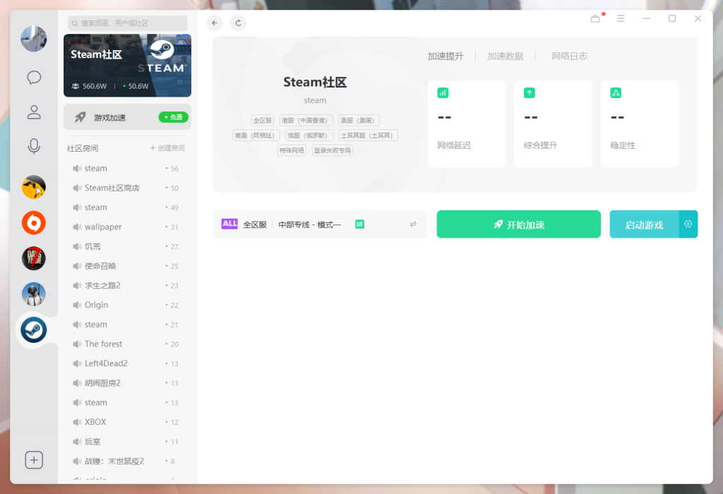
Task: Click 创建房间 to create room
Action: pyautogui.click(x=167, y=148)
